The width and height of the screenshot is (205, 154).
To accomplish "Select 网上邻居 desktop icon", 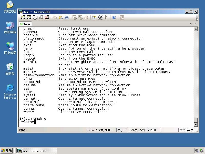I will click(10, 48).
